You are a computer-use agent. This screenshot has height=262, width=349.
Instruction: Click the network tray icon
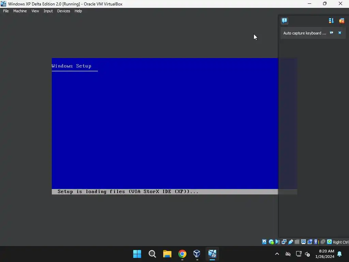(299, 254)
